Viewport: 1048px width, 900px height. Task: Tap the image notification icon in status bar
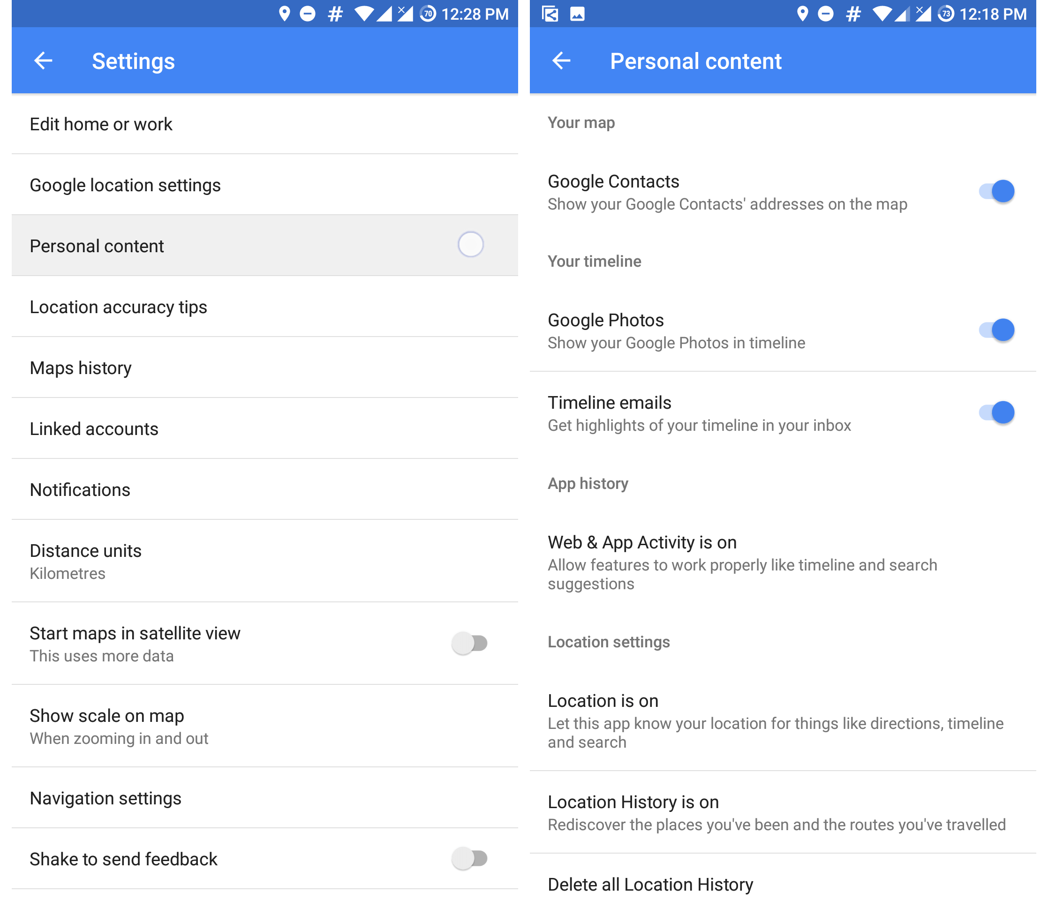[577, 14]
